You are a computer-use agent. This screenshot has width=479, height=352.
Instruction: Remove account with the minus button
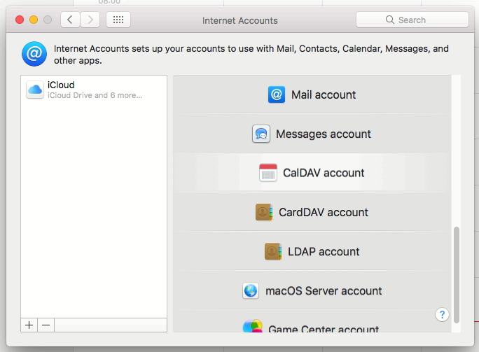(46, 325)
